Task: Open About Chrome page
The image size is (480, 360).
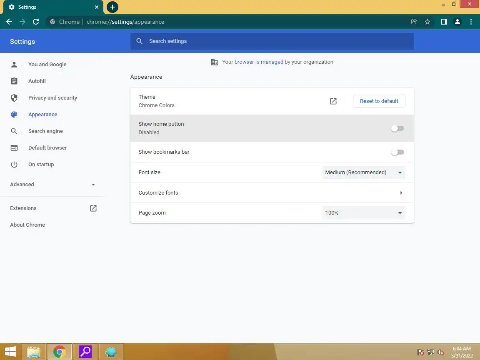Action: coord(27,225)
